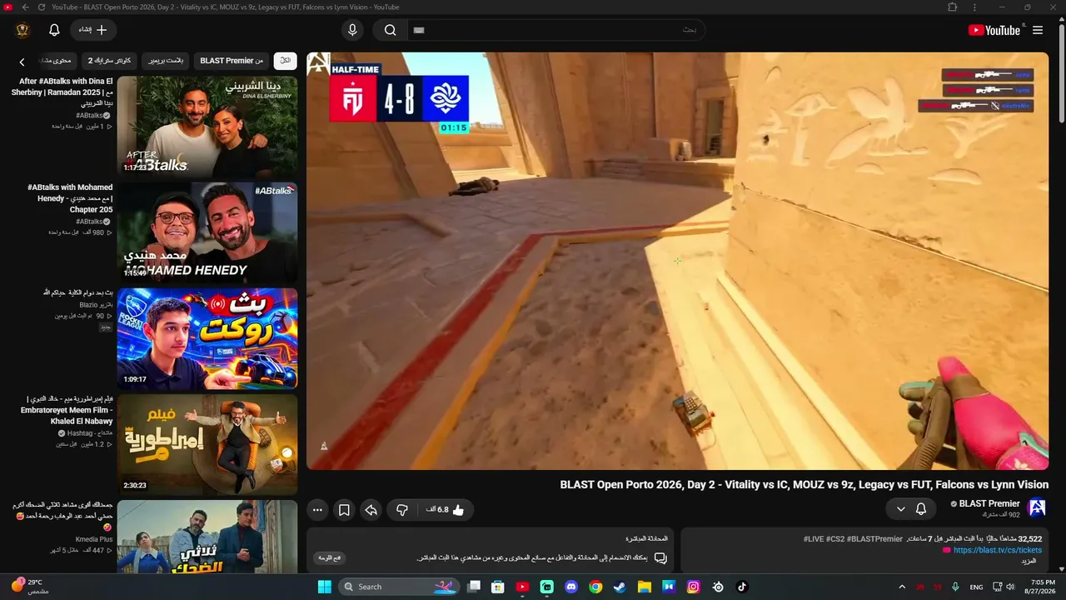
Task: Start voice search with the microphone
Action: tap(352, 30)
